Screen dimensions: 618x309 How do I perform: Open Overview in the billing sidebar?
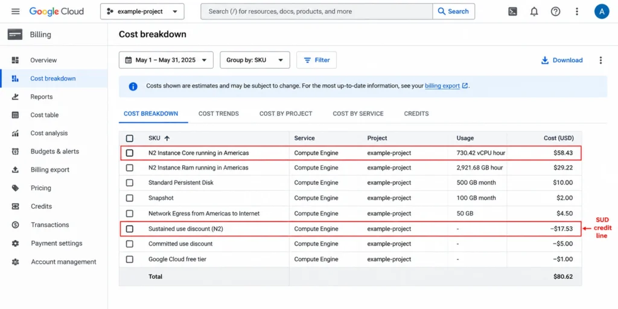pyautogui.click(x=43, y=60)
